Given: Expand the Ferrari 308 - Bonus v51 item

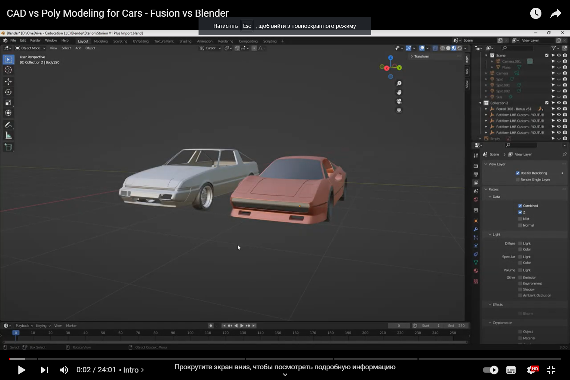Looking at the screenshot, I should tap(486, 109).
